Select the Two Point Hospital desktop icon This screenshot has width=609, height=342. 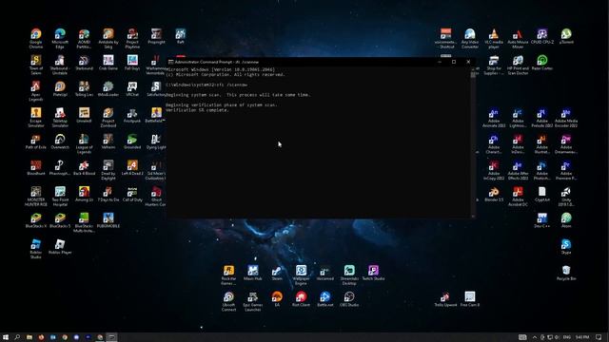tap(60, 197)
